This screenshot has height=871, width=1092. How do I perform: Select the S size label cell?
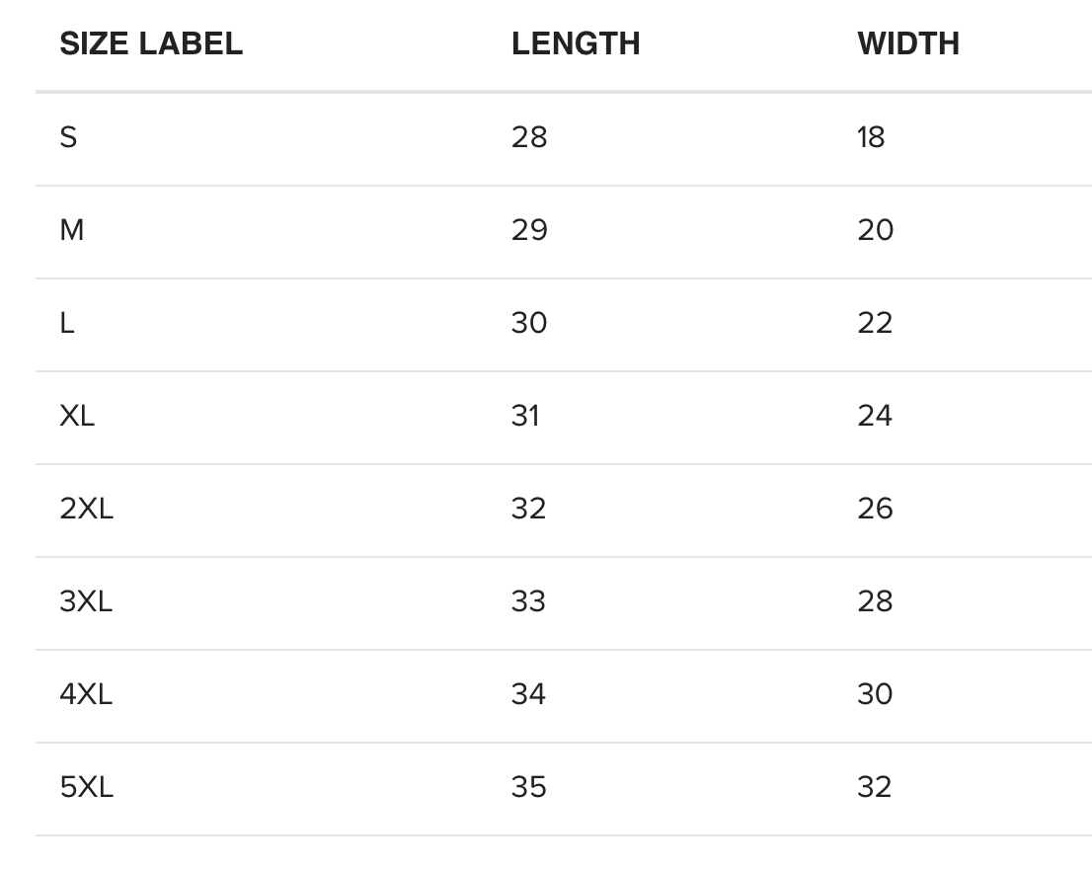click(x=68, y=137)
